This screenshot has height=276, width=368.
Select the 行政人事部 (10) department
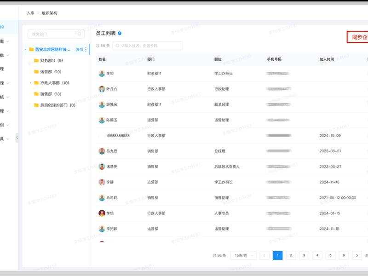[55, 83]
